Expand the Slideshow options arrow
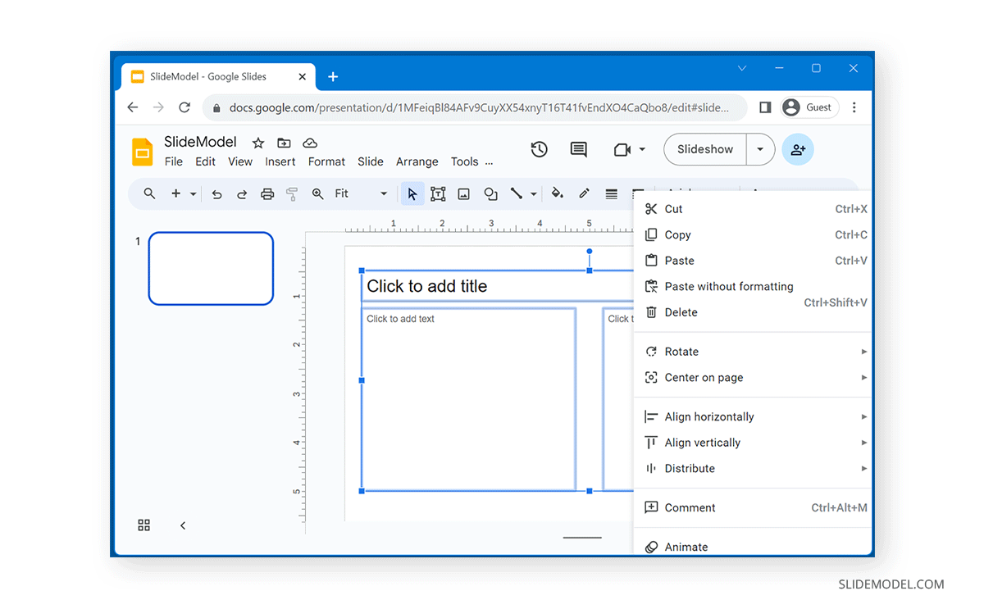984x609 pixels. [760, 149]
